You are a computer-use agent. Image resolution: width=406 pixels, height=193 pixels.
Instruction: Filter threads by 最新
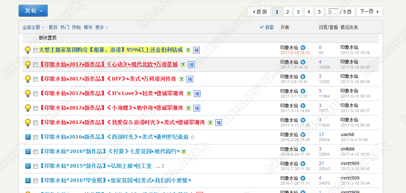(x=53, y=27)
